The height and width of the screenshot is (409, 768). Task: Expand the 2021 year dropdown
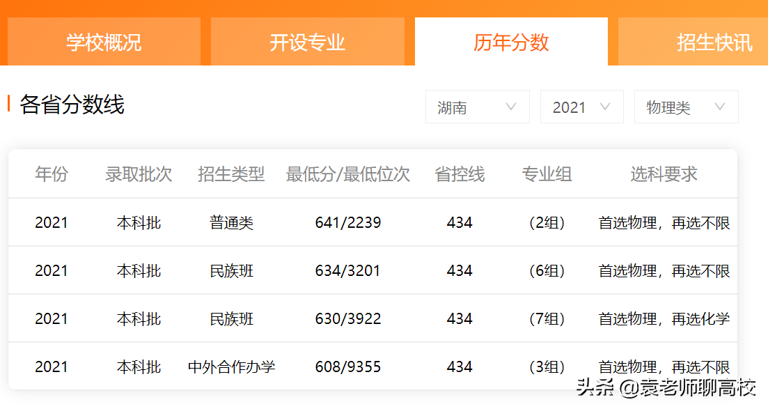(x=581, y=107)
